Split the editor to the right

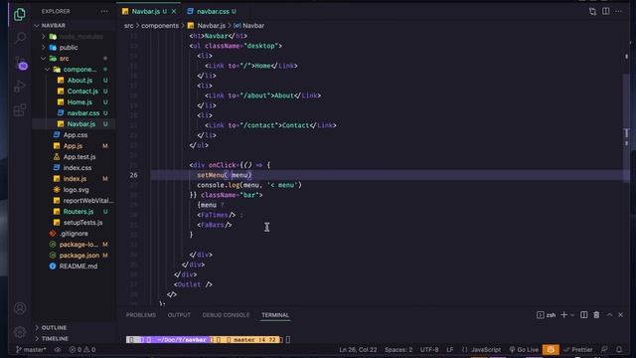[x=605, y=11]
